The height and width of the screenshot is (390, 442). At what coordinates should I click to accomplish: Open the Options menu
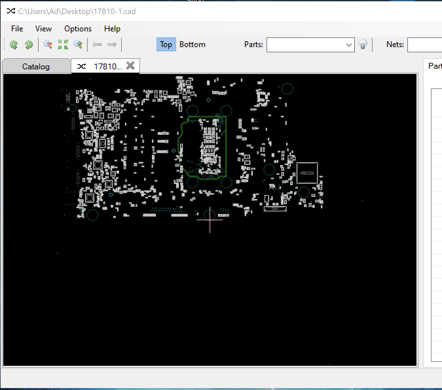point(78,29)
